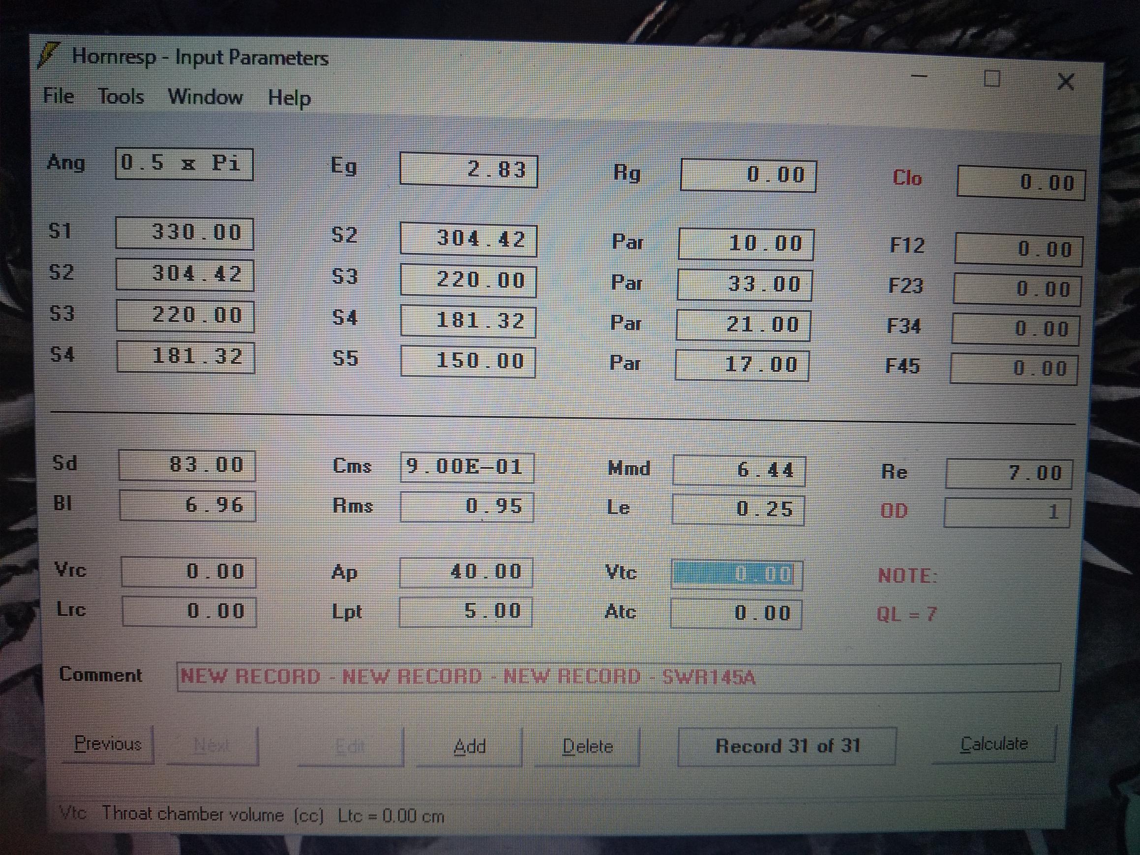The width and height of the screenshot is (1140, 855).
Task: Open the File menu
Action: click(58, 96)
